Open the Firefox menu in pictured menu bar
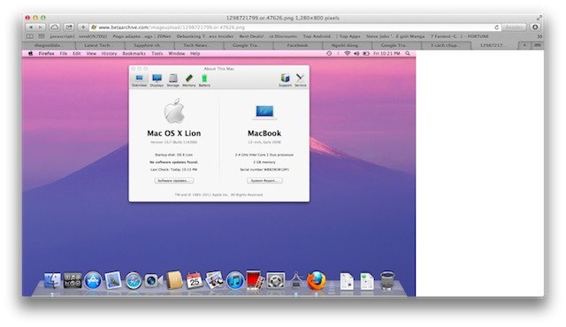 [46, 53]
